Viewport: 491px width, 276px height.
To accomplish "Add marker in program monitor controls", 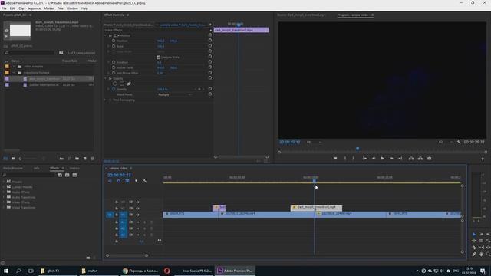I will click(x=335, y=159).
